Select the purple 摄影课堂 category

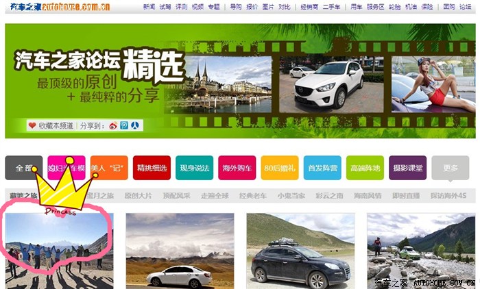[x=407, y=168]
